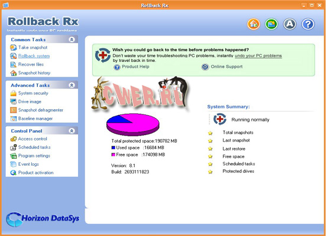Open the blue question mark help icon
Viewport: 331px width, 236px height.
click(x=308, y=24)
